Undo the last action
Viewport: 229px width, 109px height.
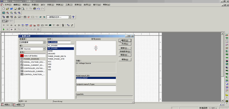pos(38,9)
